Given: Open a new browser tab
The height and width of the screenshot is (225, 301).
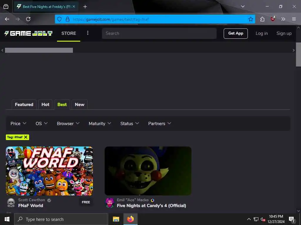Looking at the screenshot, I should 85,7.
